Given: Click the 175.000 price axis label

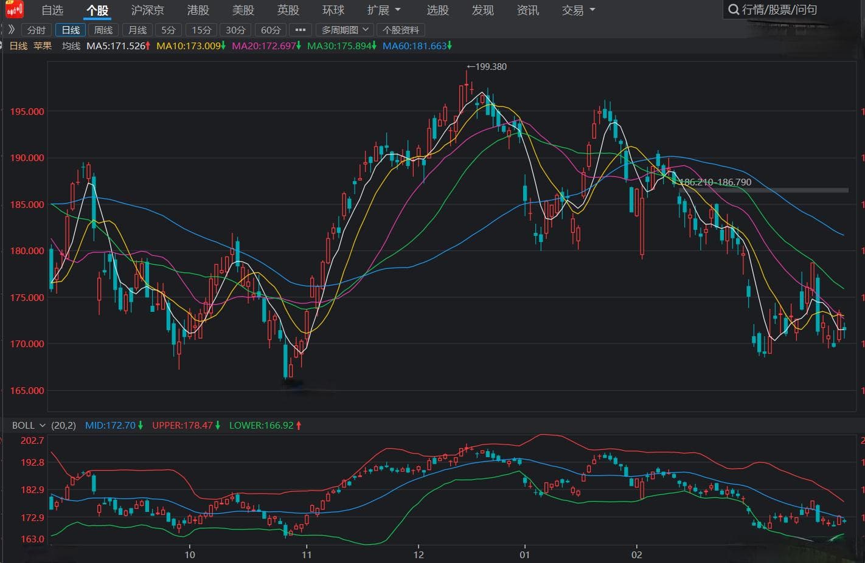Looking at the screenshot, I should tap(27, 298).
